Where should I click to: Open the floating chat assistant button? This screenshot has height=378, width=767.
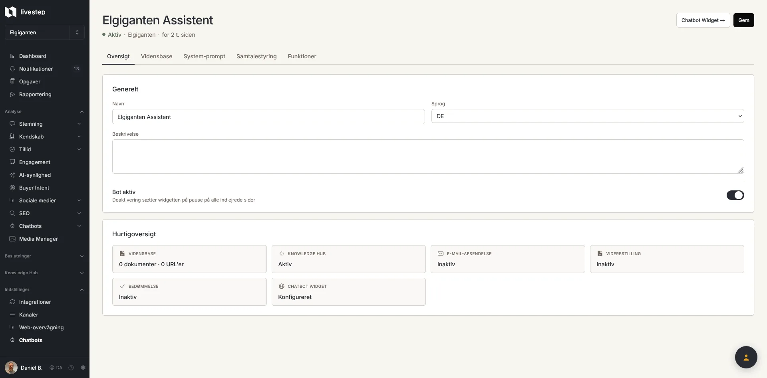pyautogui.click(x=746, y=357)
